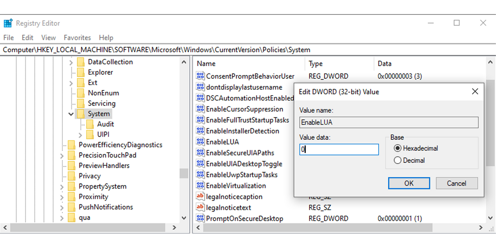Click the Explorer folder icon
Image resolution: width=496 pixels, height=248 pixels.
coord(81,72)
